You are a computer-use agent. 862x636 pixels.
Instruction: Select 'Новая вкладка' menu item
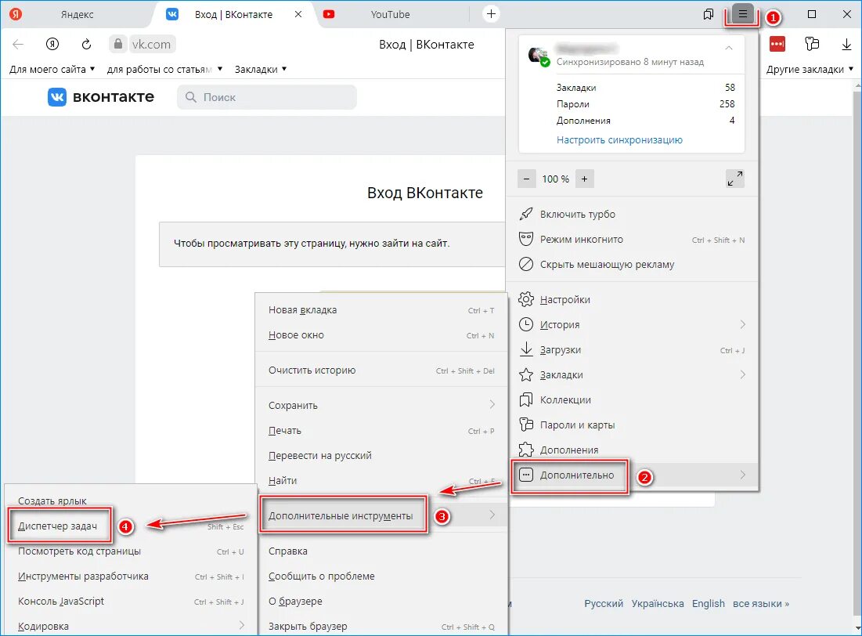tap(381, 309)
